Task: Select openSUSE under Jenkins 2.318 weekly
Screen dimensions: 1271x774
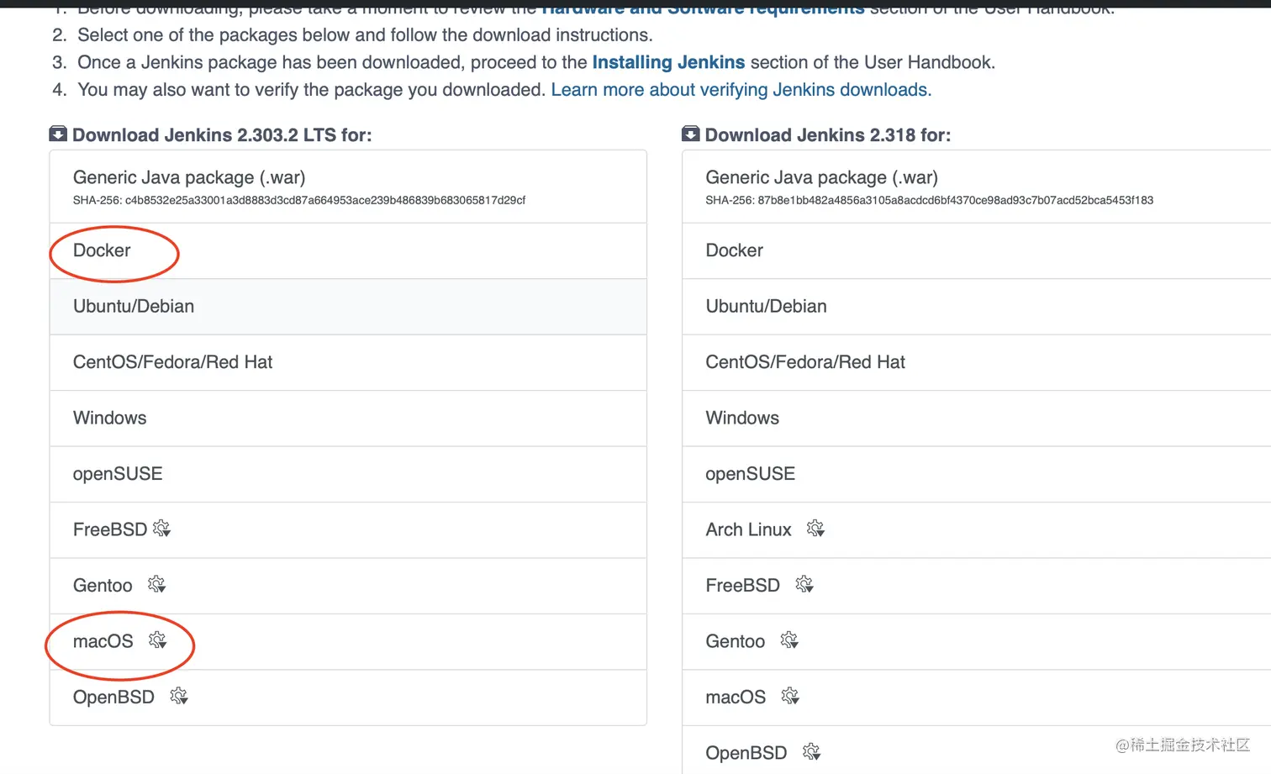Action: coord(750,474)
